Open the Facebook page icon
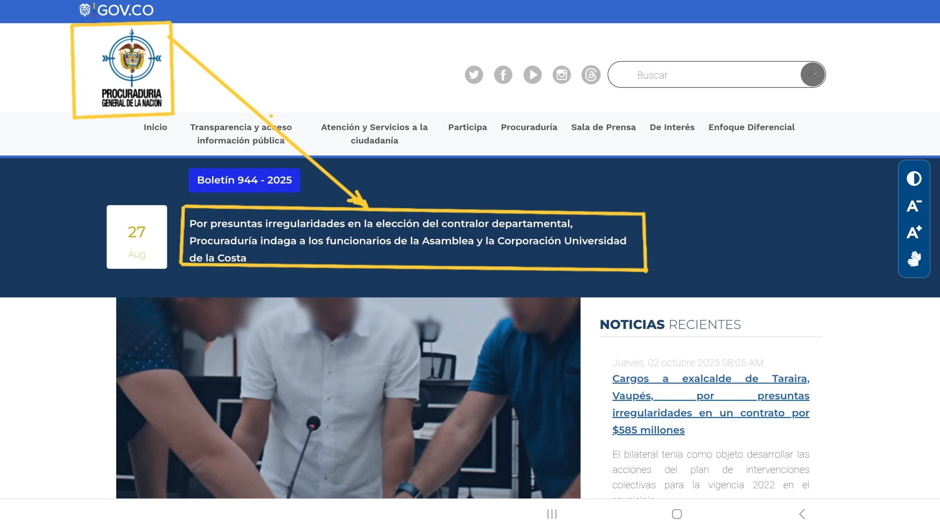 coord(503,75)
